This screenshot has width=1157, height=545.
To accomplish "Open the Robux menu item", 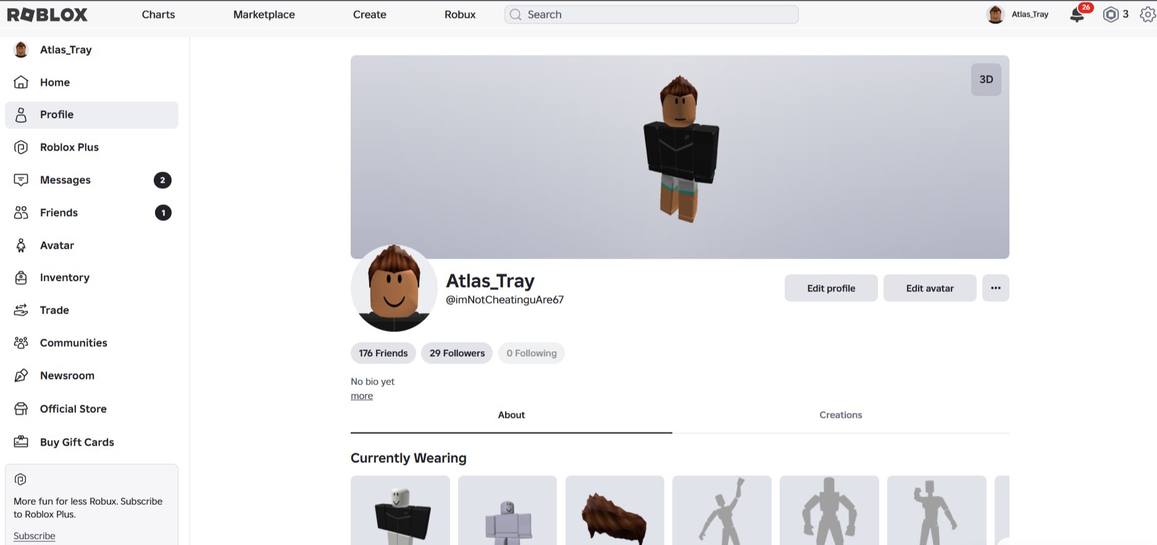I will pyautogui.click(x=460, y=15).
